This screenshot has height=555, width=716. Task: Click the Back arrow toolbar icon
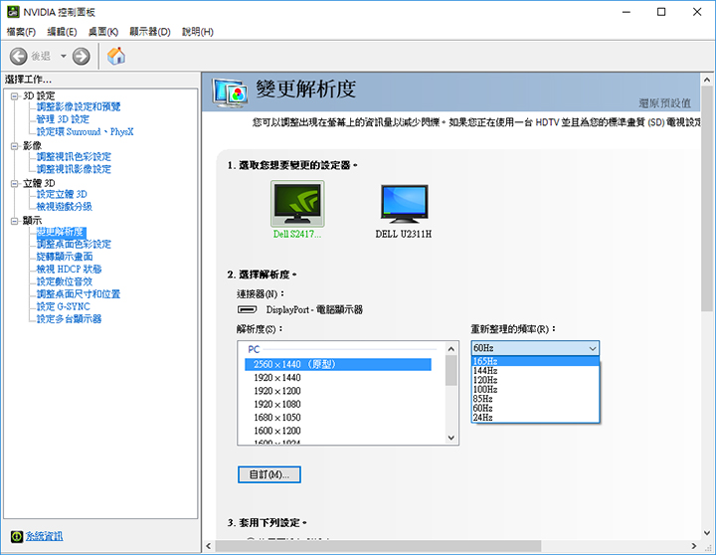(x=19, y=56)
